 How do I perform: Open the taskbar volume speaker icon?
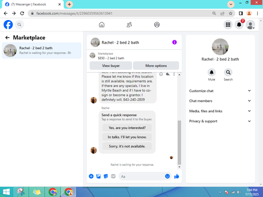[239, 192]
